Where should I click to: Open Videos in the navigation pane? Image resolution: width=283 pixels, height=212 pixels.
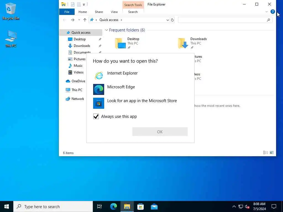coord(78,72)
